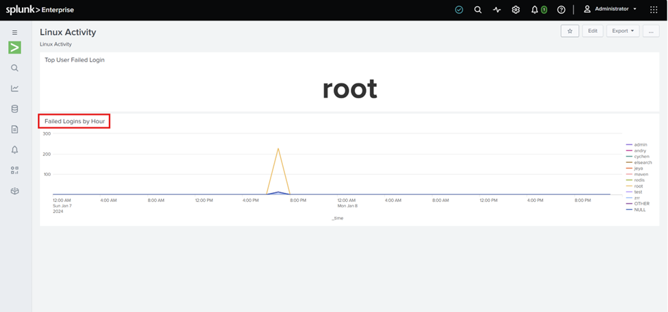Toggle the NULL series in legend
The width and height of the screenshot is (668, 312).
(x=636, y=210)
